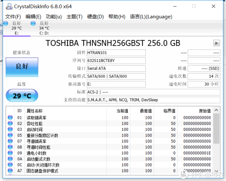Click the power-on count field 14 次
The width and height of the screenshot is (226, 181).
(x=204, y=76)
